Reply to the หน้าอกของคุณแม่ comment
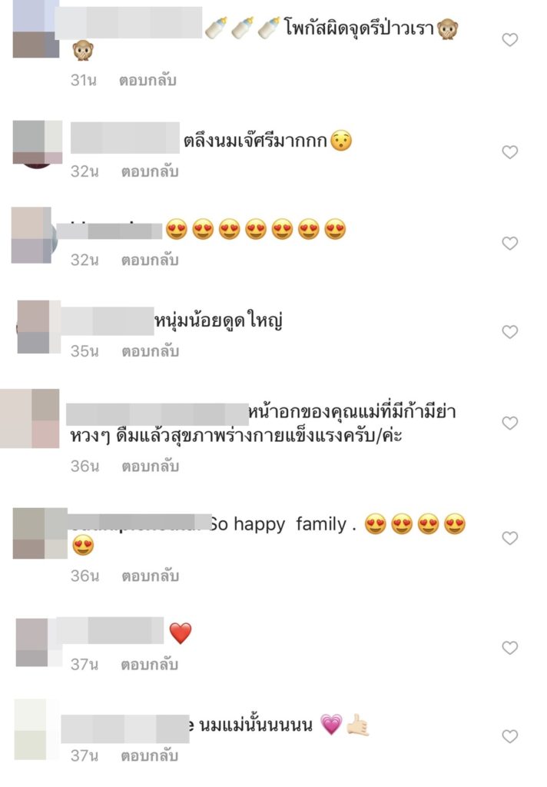Screen dimensions: 547x787 coord(150,467)
